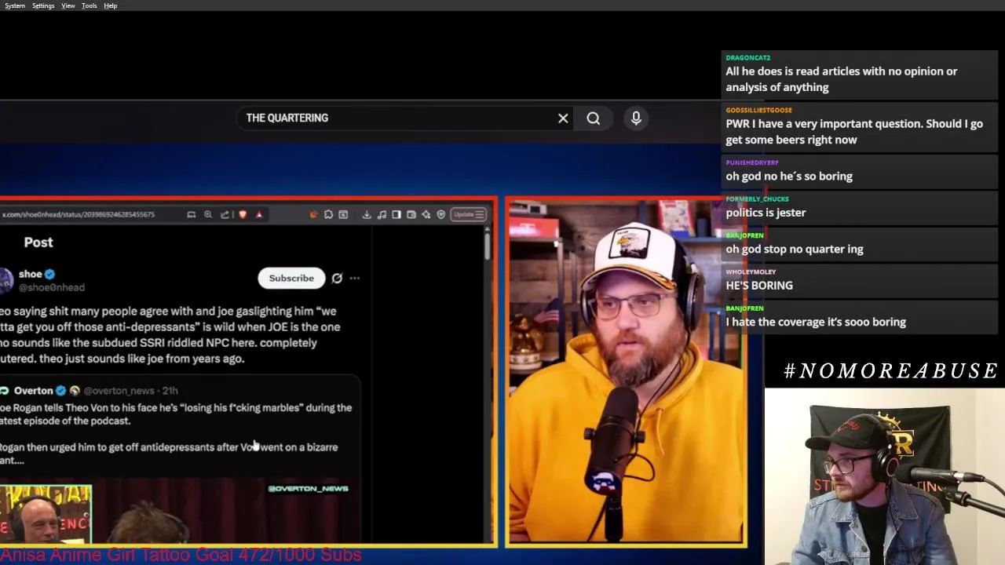Click the Subscribe button on shoe's post
The height and width of the screenshot is (565, 1005).
pyautogui.click(x=291, y=278)
